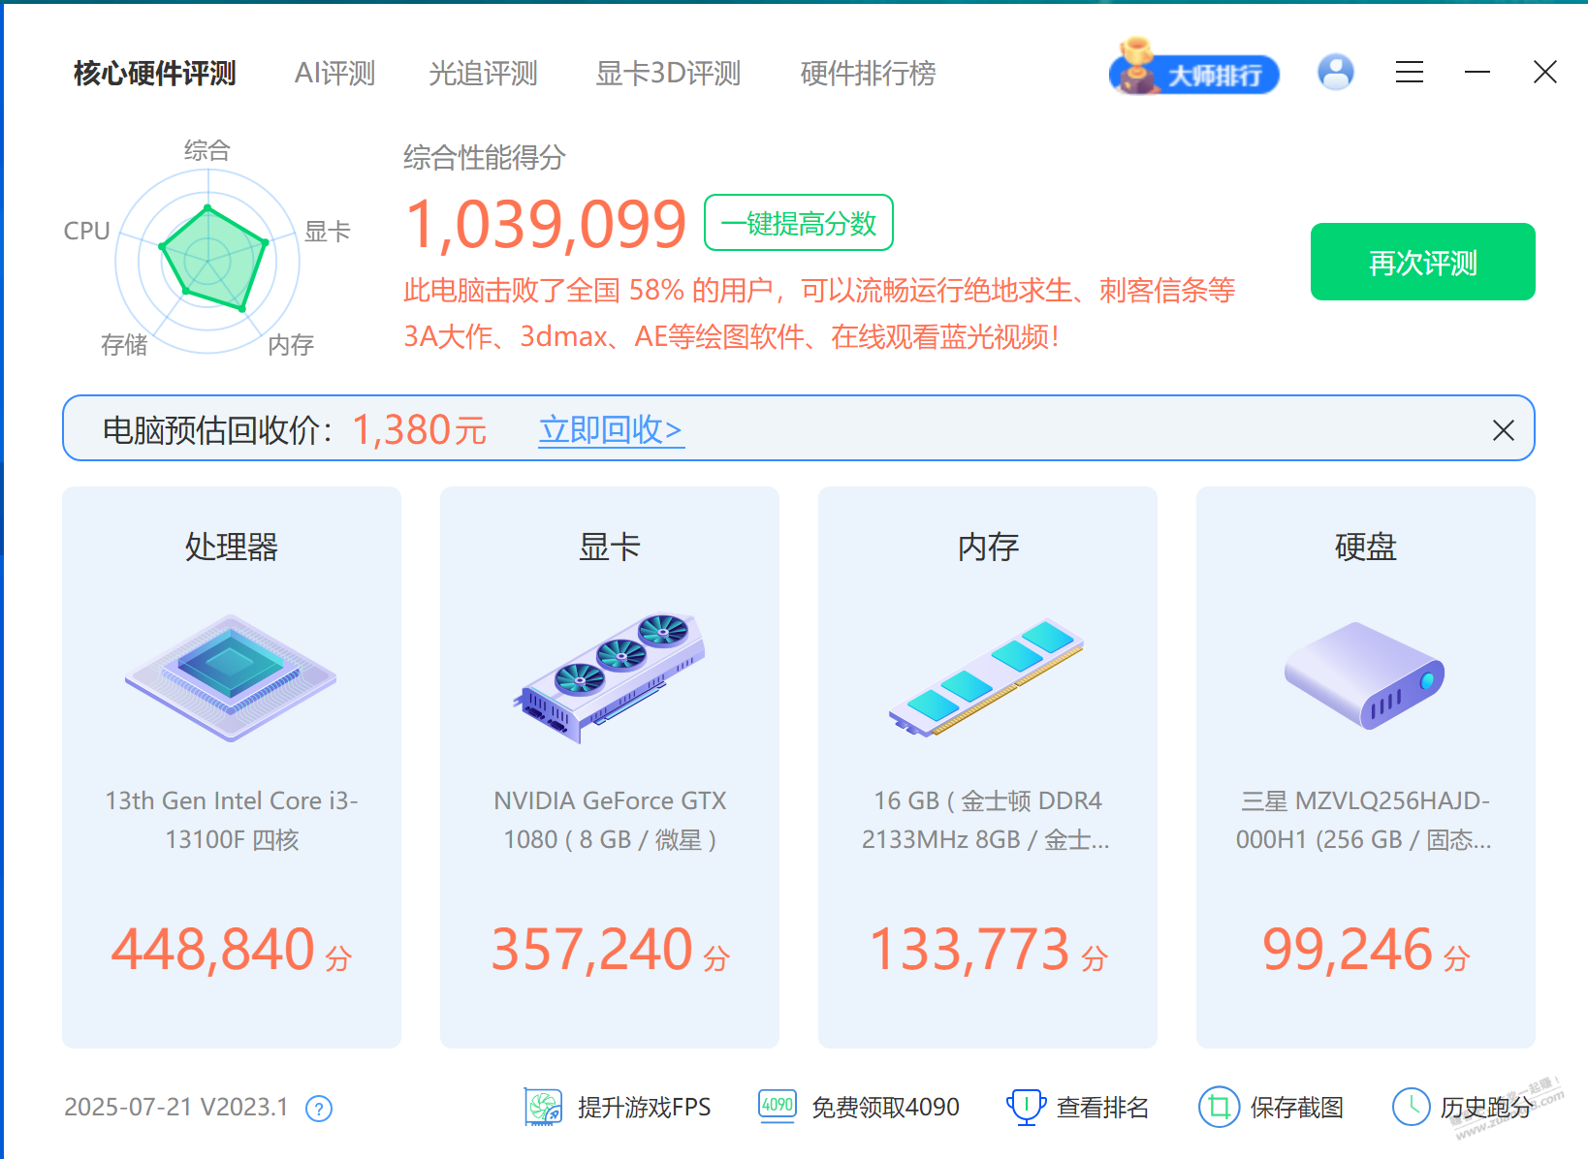Screen dimensions: 1588x1159
Task: Follow the 立即回收> link
Action: (611, 428)
